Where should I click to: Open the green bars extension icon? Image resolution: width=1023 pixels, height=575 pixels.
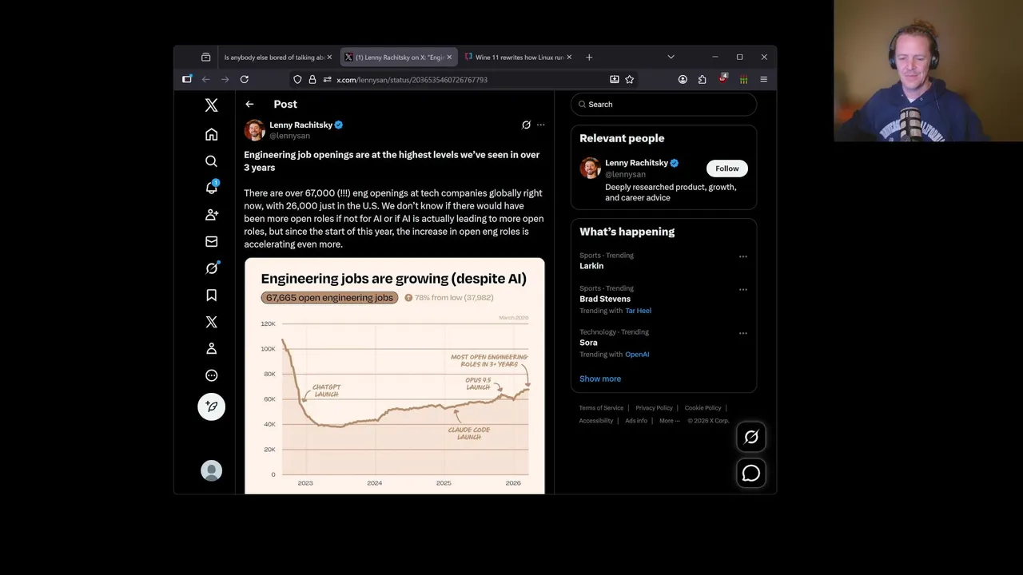[743, 79]
